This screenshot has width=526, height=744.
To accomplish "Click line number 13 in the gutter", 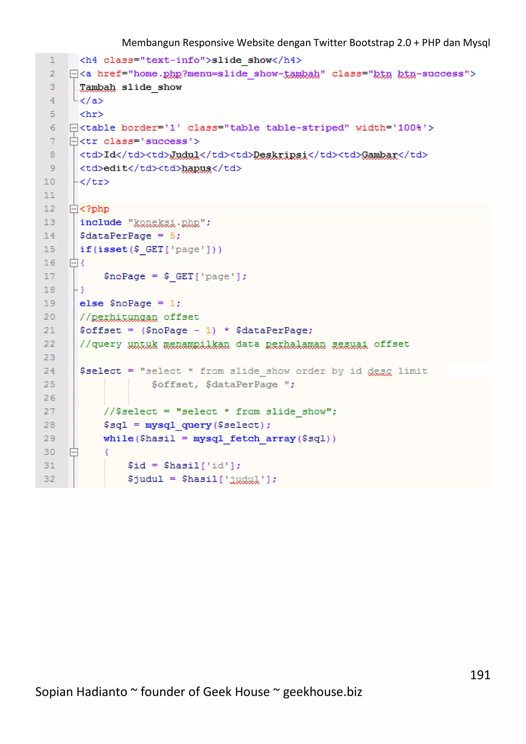I will tap(50, 222).
